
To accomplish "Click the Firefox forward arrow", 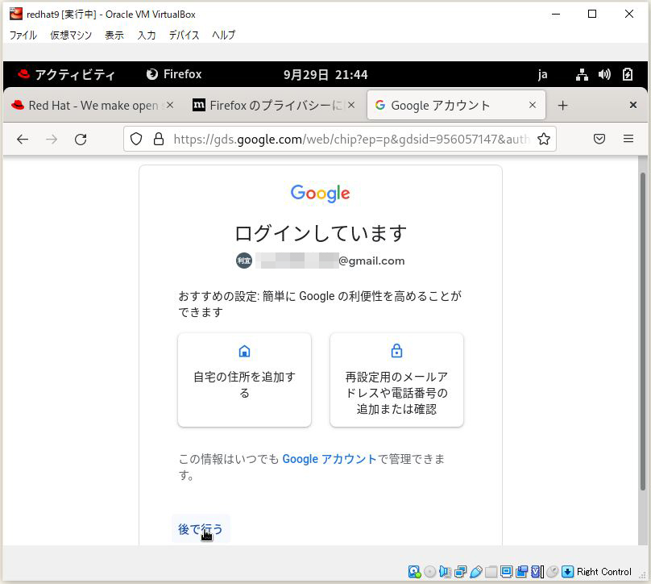I will (x=52, y=140).
